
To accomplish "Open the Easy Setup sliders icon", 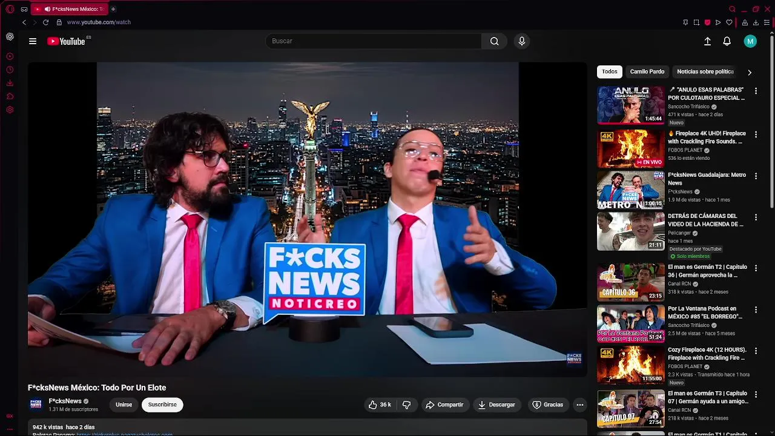I will point(767,22).
